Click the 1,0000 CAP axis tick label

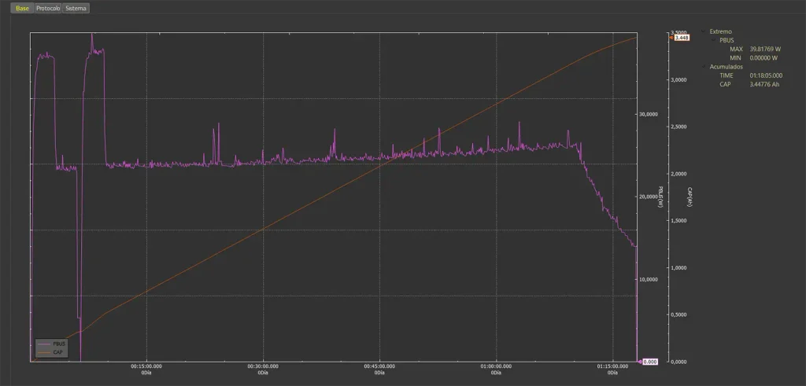pos(678,268)
